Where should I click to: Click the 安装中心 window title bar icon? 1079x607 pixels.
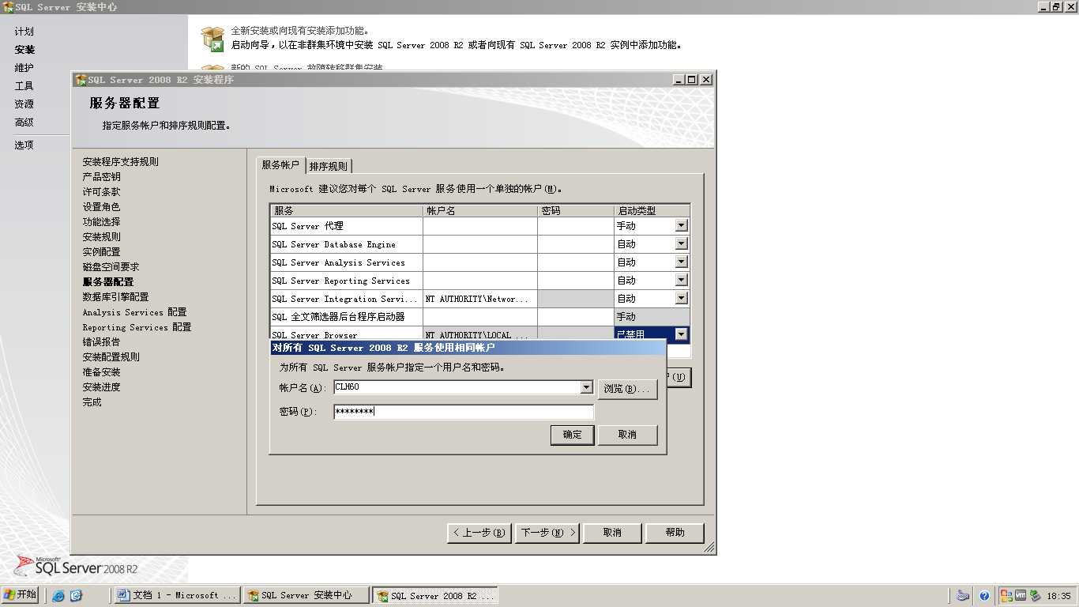point(9,7)
